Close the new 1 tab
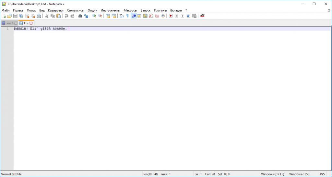The height and width of the screenshot is (177, 332). pos(16,23)
